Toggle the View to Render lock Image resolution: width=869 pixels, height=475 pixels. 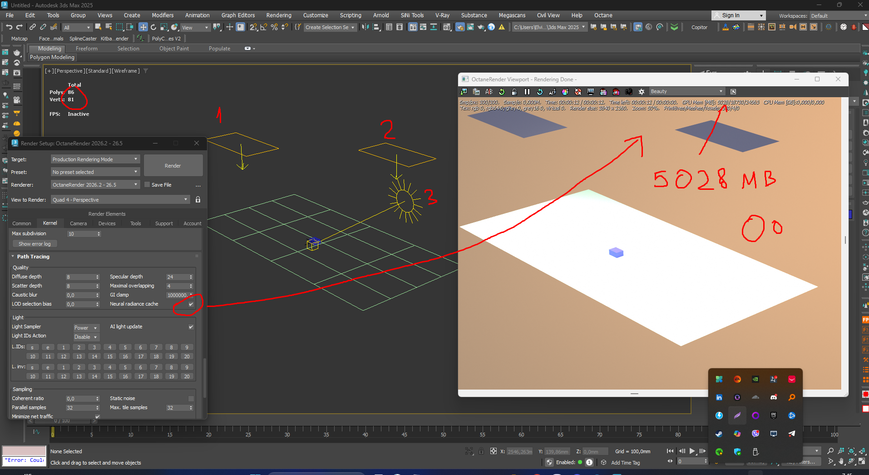pos(198,200)
